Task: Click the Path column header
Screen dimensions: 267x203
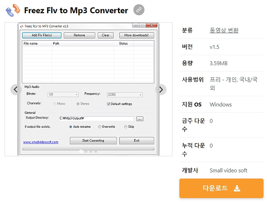Action: click(83, 43)
